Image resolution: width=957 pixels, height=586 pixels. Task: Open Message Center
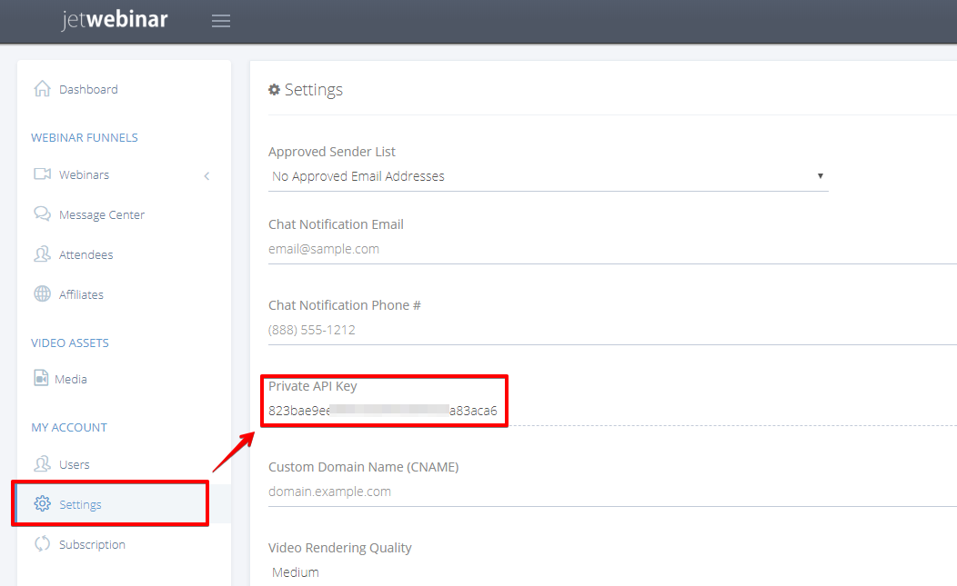point(102,214)
